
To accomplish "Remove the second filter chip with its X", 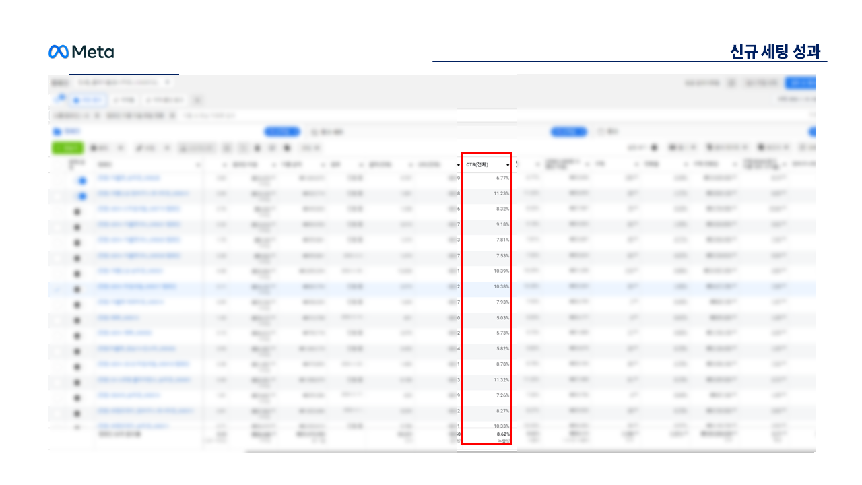I will (172, 116).
